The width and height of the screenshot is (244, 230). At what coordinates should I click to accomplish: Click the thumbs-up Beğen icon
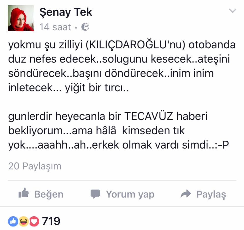pyautogui.click(x=23, y=193)
